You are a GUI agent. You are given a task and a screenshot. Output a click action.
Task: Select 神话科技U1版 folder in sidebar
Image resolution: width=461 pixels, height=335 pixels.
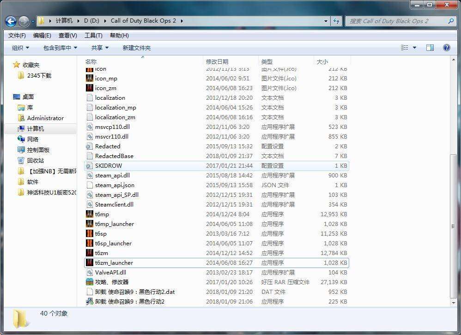tap(51, 193)
